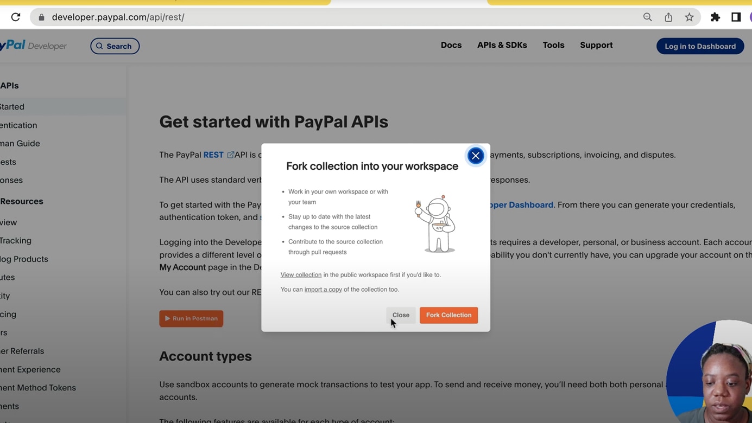Select the Authentication sidebar item

click(18, 125)
